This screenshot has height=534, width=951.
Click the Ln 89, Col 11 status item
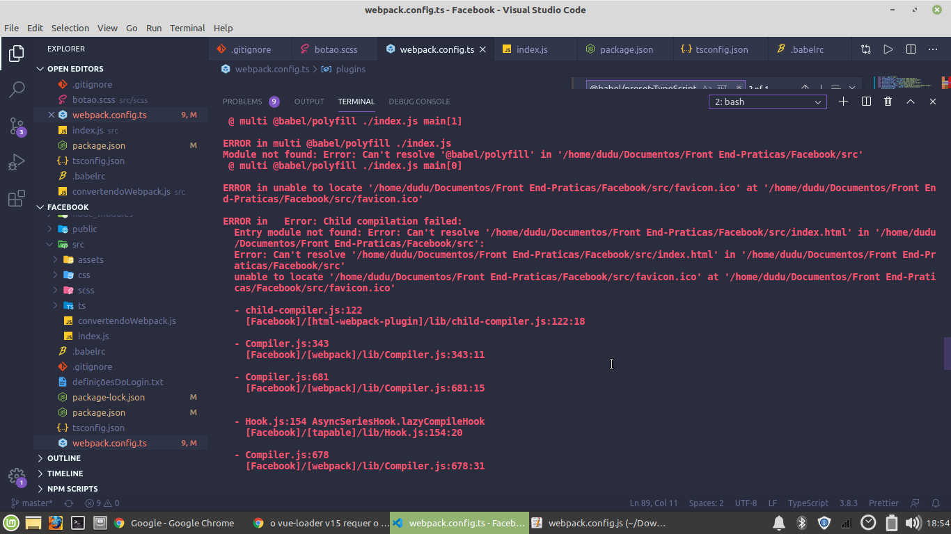click(654, 503)
